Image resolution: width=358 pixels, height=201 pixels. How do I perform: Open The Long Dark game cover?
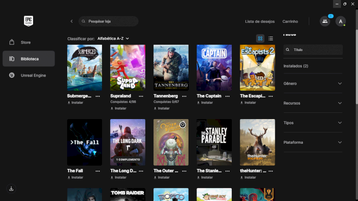(x=128, y=142)
